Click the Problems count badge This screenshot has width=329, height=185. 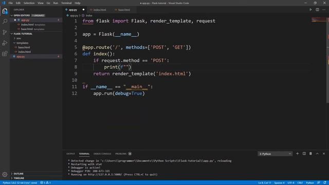pyautogui.click(x=130, y=154)
